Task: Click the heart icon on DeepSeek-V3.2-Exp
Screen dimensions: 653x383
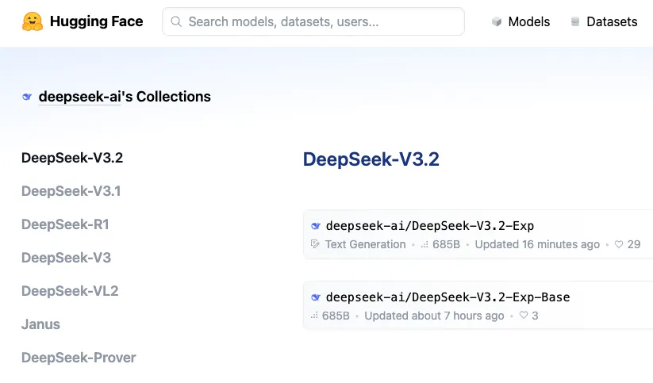Action: pyautogui.click(x=619, y=245)
